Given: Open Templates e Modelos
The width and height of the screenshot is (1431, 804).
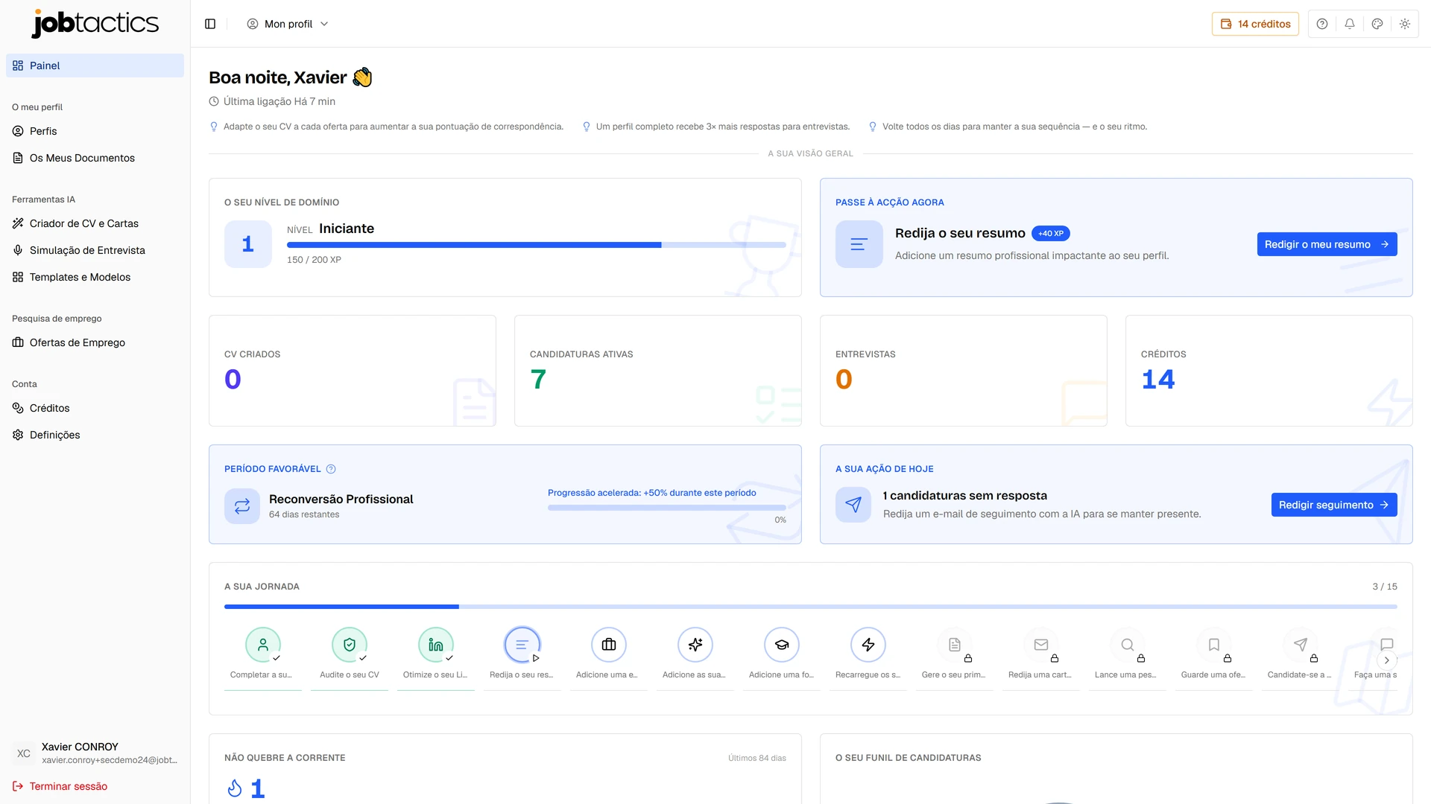Looking at the screenshot, I should [x=95, y=277].
